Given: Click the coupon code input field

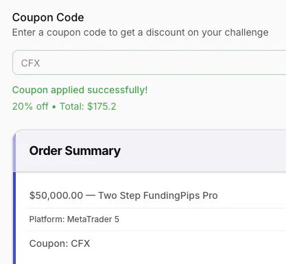Looking at the screenshot, I should click(x=150, y=62).
